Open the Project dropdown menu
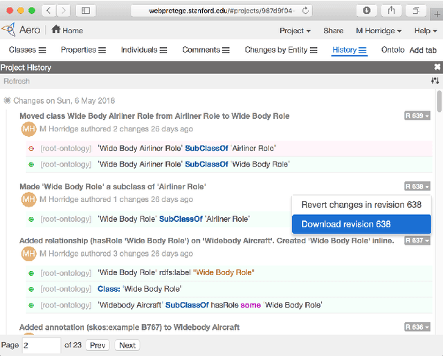Screen dimensions: 443x356 (295, 30)
